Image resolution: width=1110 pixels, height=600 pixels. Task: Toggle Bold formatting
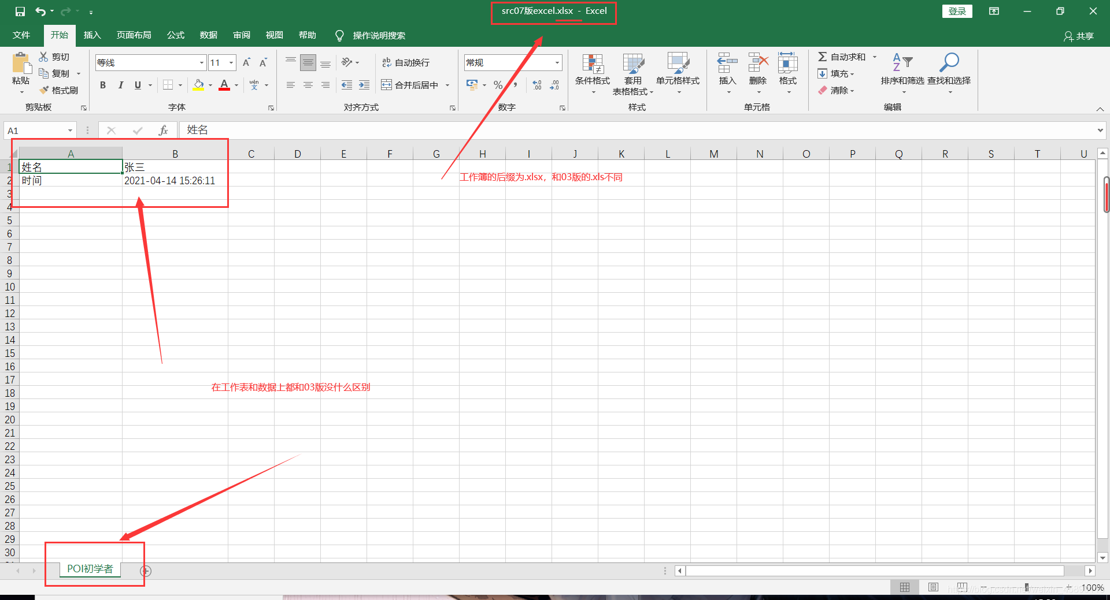(x=103, y=85)
